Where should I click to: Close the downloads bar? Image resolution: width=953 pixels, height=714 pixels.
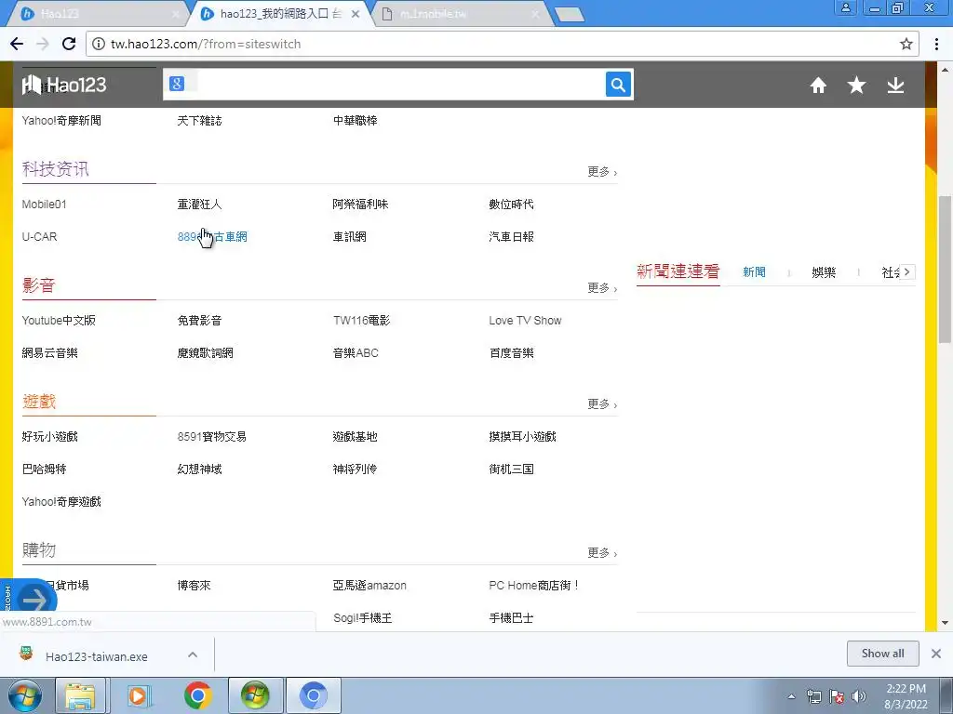click(936, 654)
